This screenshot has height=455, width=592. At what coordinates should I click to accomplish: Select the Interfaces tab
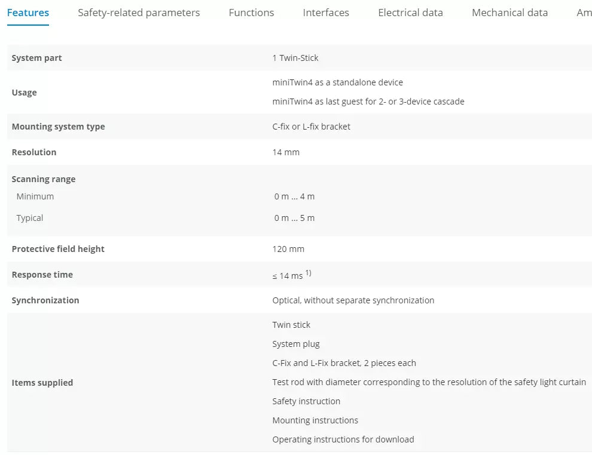(326, 13)
